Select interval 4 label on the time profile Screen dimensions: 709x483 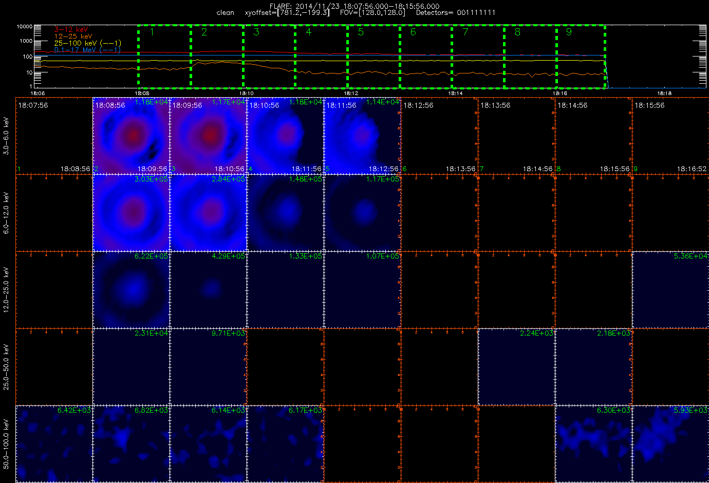(x=309, y=32)
